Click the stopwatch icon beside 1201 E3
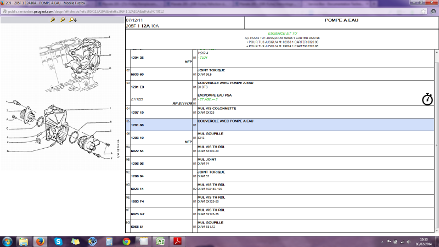This screenshot has height=247, width=439. [427, 99]
